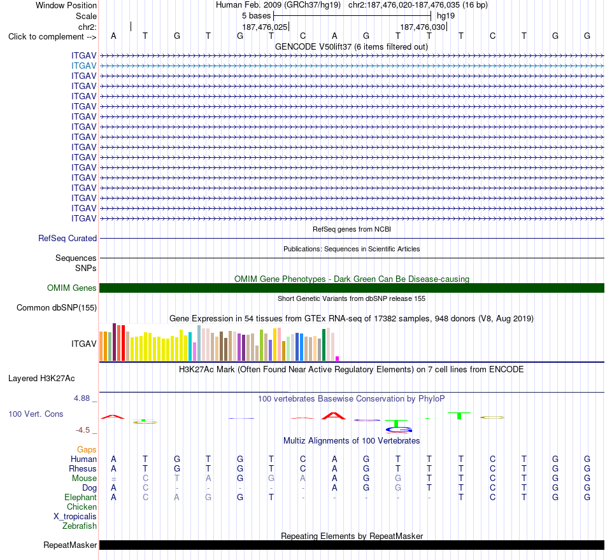
Task: Click the 'chr2:' base position label
Action: (x=88, y=27)
